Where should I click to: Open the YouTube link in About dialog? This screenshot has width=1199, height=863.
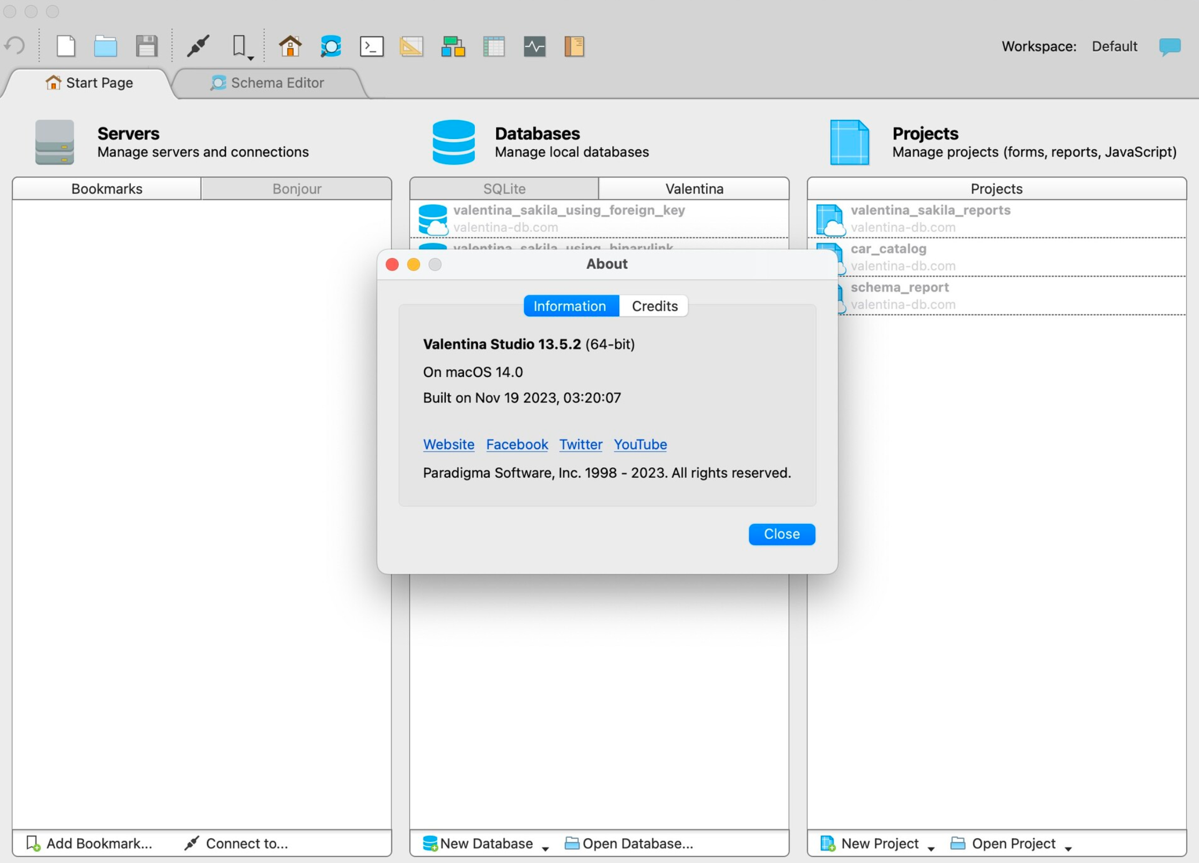640,444
